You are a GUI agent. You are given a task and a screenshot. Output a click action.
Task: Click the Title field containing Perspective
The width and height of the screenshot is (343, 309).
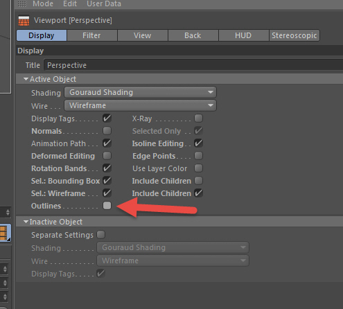(193, 65)
